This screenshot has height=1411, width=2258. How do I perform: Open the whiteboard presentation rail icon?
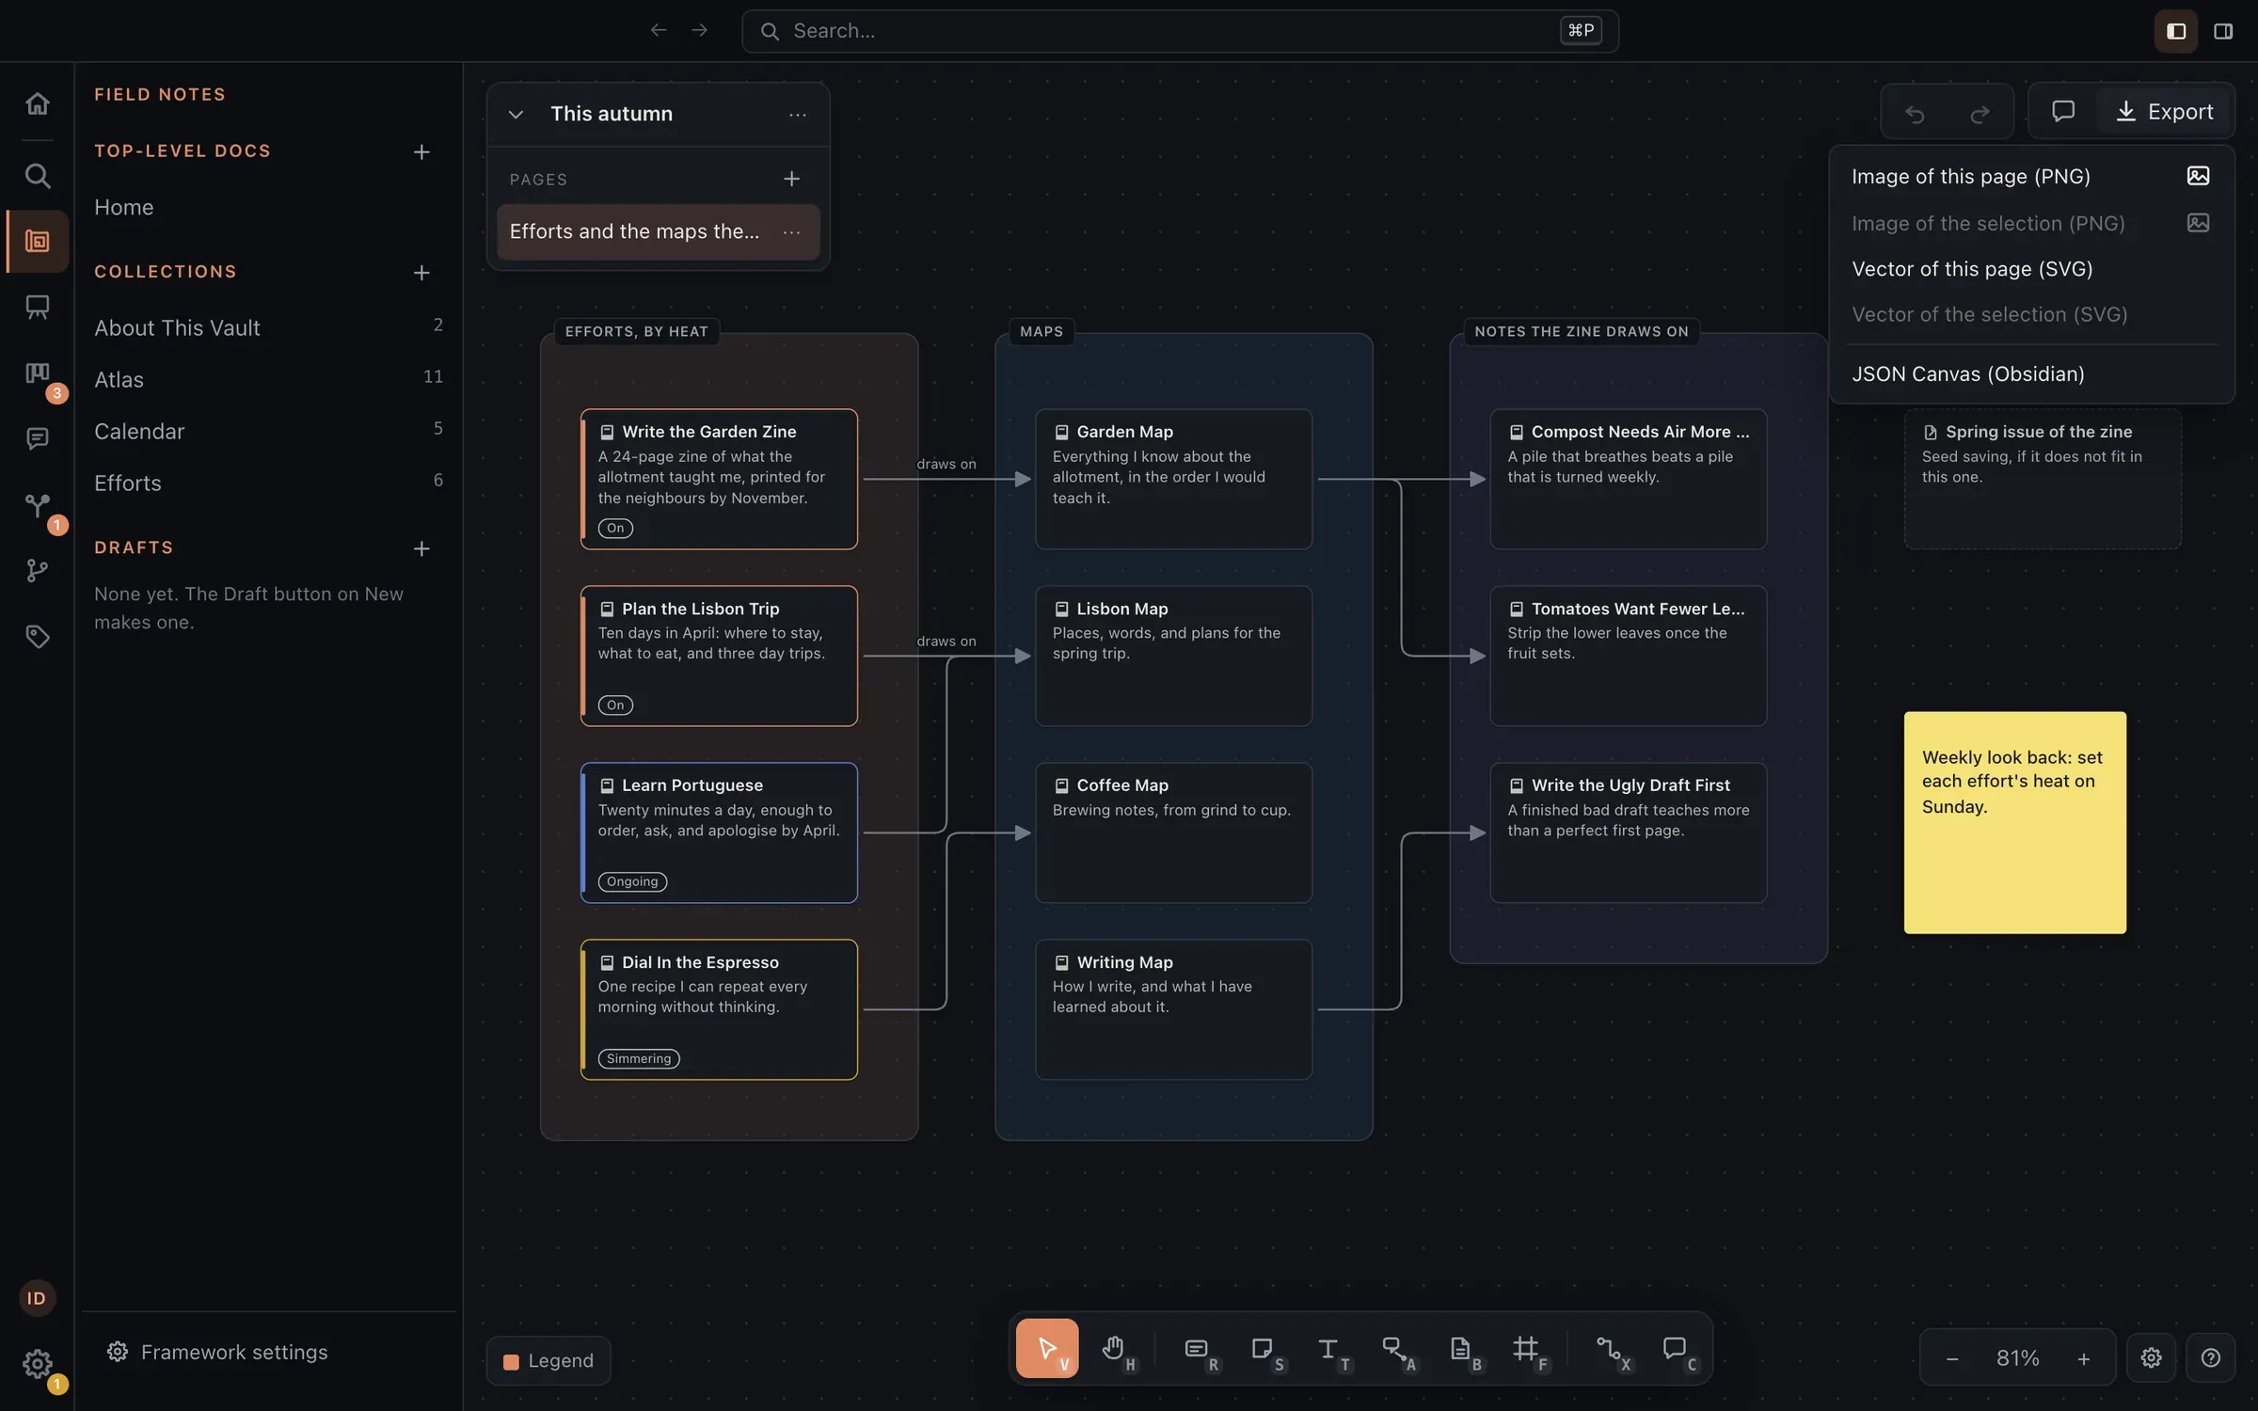(x=37, y=307)
